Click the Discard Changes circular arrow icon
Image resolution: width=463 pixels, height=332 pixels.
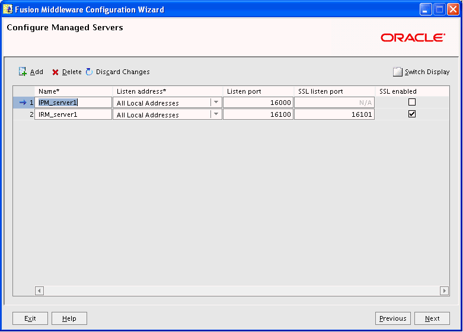(x=89, y=72)
